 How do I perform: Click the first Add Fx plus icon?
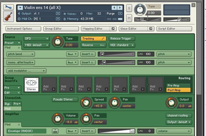[54, 89]
